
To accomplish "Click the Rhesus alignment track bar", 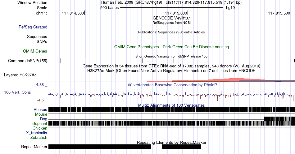I will (171, 109).
